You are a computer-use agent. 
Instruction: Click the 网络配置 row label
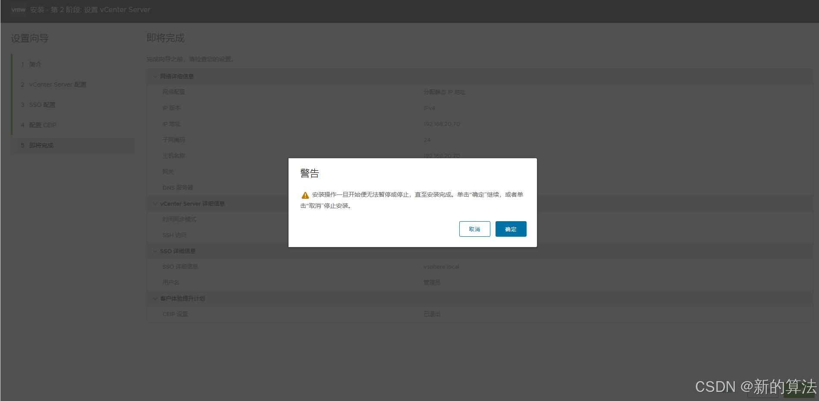point(174,92)
